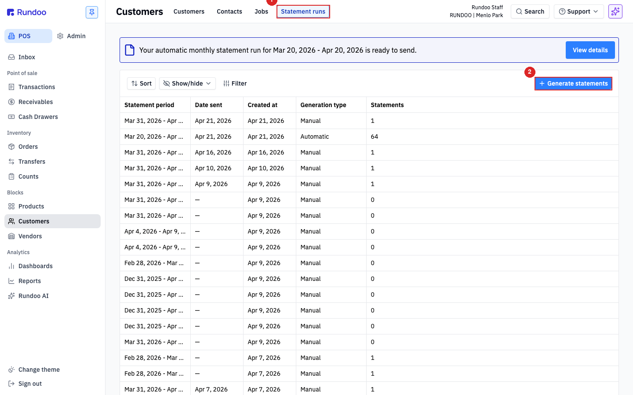The image size is (633, 395).
Task: Click the Change theme label
Action: click(x=39, y=370)
